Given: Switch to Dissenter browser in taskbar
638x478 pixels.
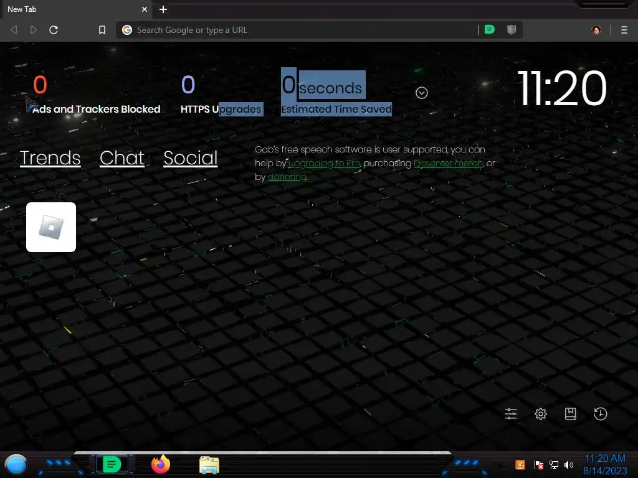Looking at the screenshot, I should (x=112, y=464).
